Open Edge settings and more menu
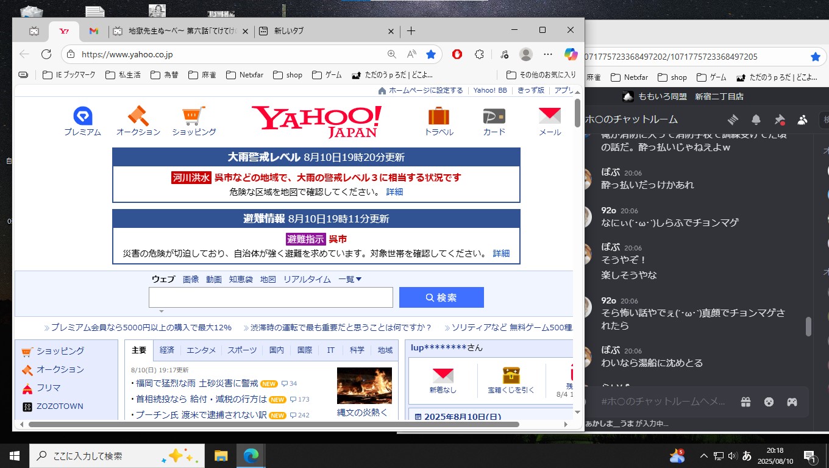829x468 pixels. coord(548,54)
